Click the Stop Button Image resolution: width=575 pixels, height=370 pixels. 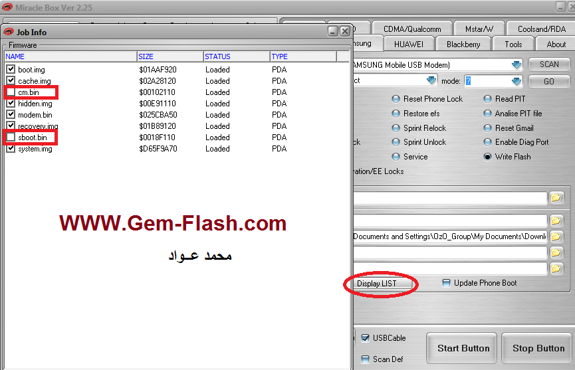(538, 348)
